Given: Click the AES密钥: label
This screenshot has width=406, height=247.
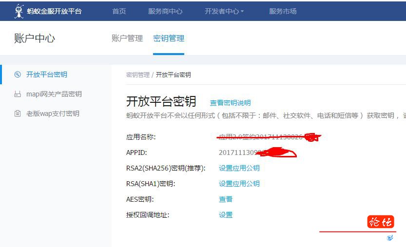Looking at the screenshot, I should tap(140, 199).
